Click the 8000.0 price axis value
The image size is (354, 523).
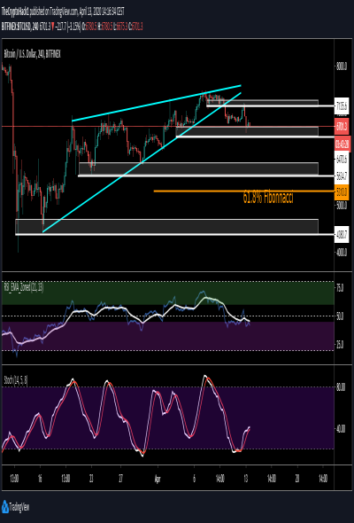point(342,66)
